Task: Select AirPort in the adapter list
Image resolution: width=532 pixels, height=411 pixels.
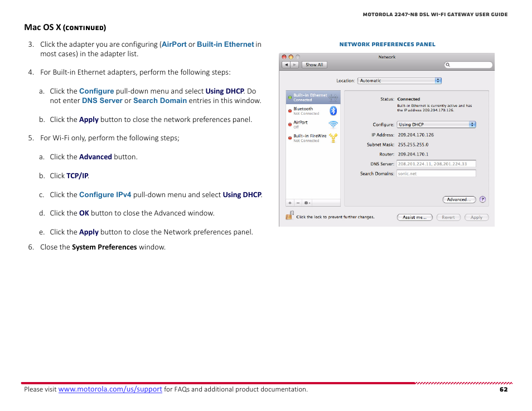Action: 313,124
